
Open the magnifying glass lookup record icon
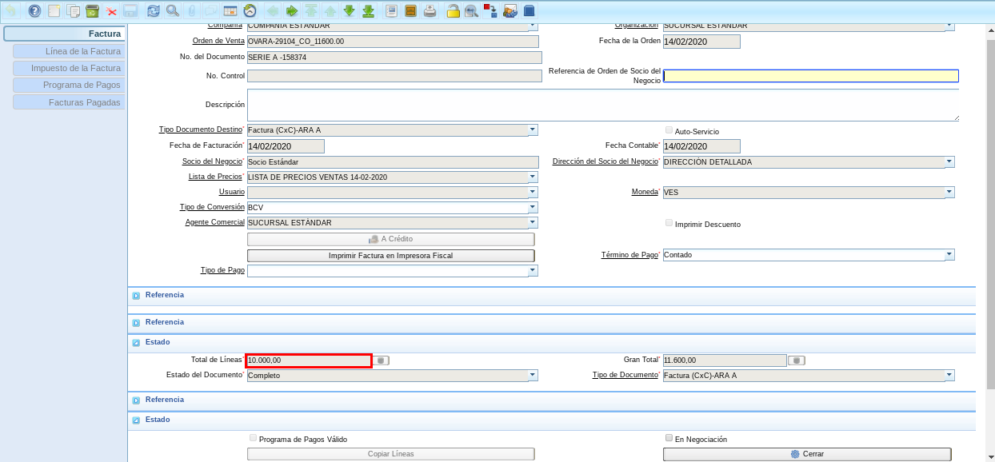172,11
